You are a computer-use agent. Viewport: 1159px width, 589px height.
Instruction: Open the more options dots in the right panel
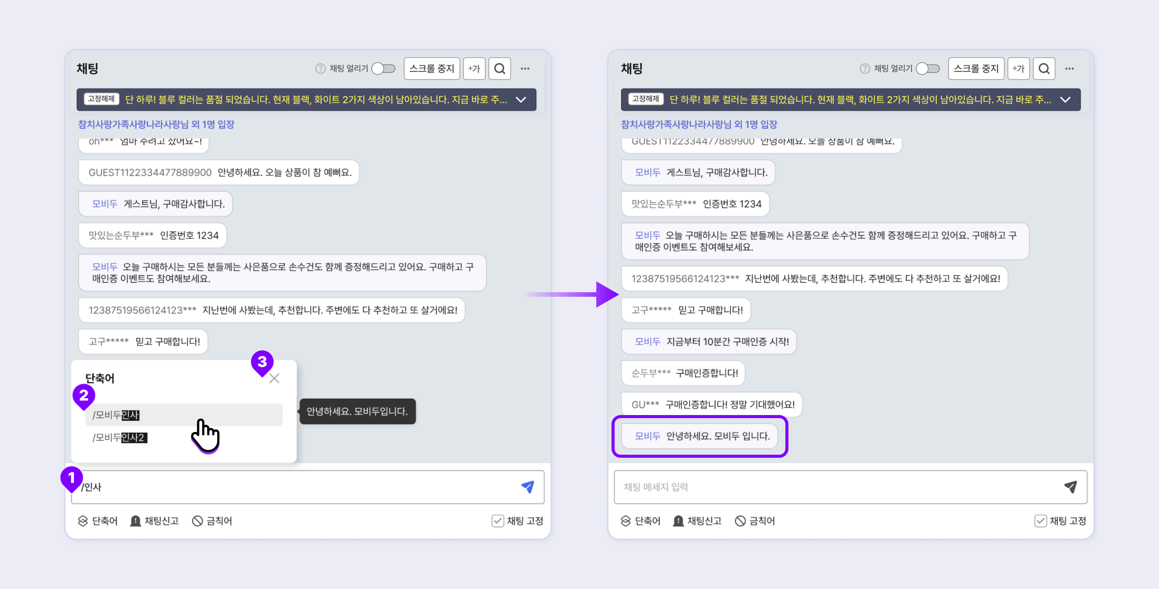[1069, 68]
